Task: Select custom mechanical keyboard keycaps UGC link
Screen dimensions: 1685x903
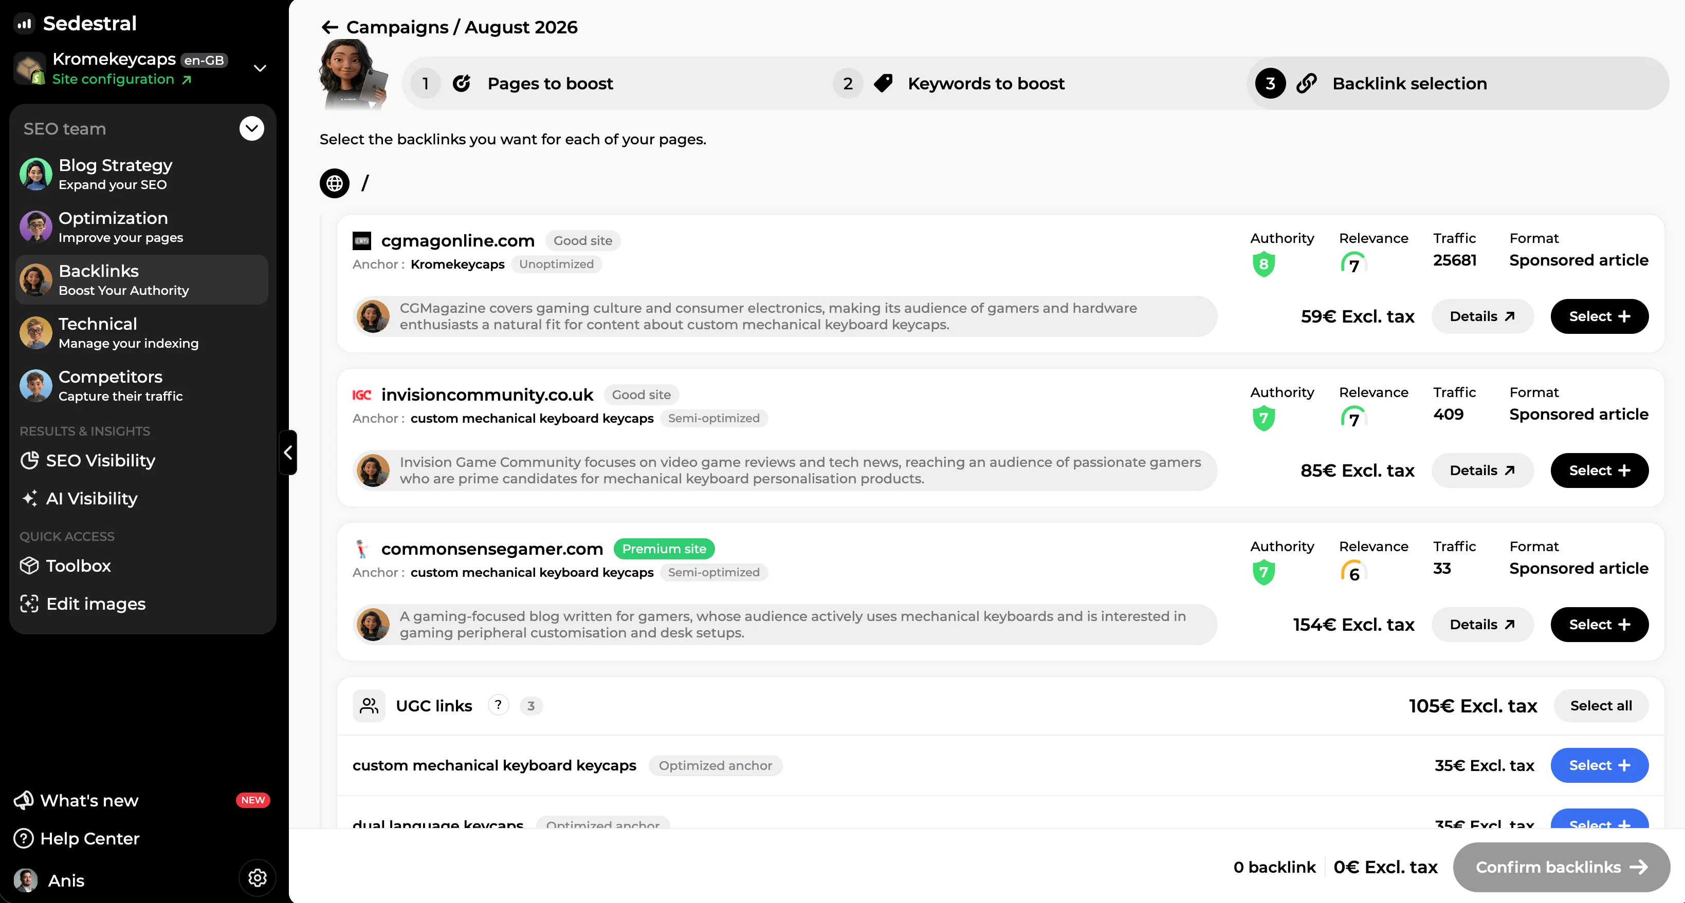Action: [x=1599, y=765]
